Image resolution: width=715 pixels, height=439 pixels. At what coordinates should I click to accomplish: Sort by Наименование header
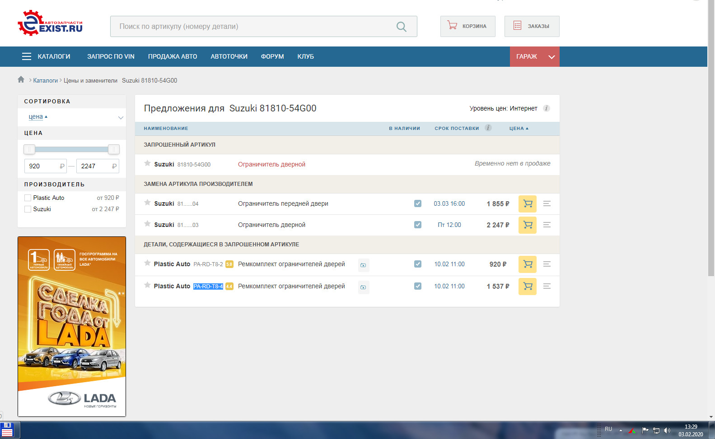pos(166,129)
